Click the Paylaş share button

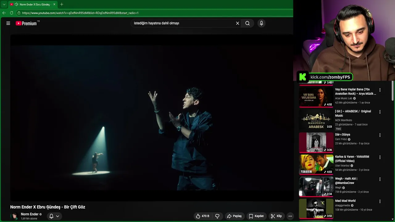click(x=234, y=216)
